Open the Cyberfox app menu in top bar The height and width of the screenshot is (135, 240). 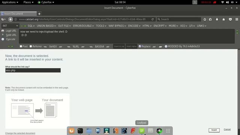point(46,2)
